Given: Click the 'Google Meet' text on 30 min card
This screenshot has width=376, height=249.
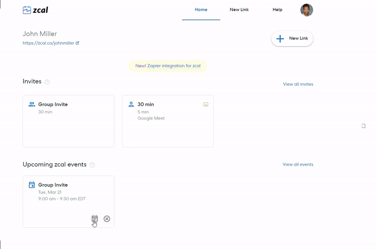Looking at the screenshot, I should tap(151, 118).
